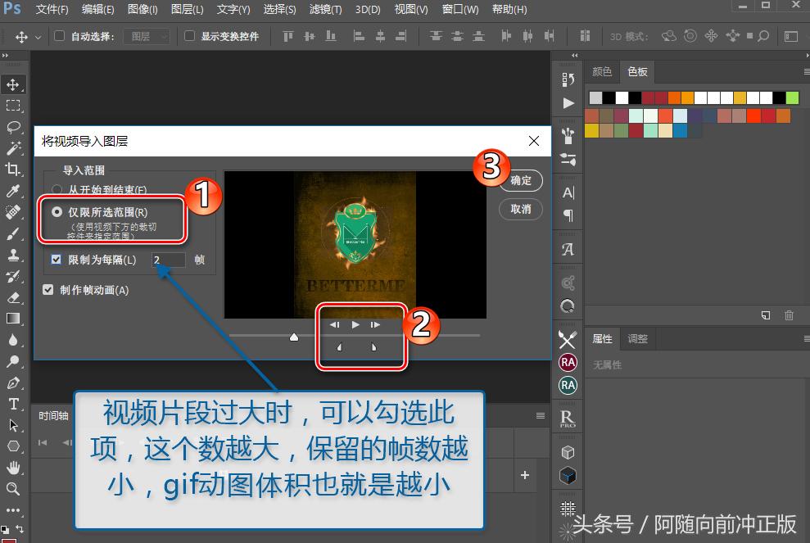The height and width of the screenshot is (543, 810).
Task: Click the new swatch icon in the Swatches panel
Action: pyautogui.click(x=766, y=314)
